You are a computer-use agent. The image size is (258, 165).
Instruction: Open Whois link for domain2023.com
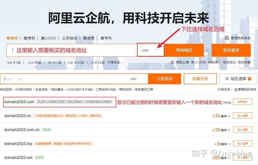point(227,103)
